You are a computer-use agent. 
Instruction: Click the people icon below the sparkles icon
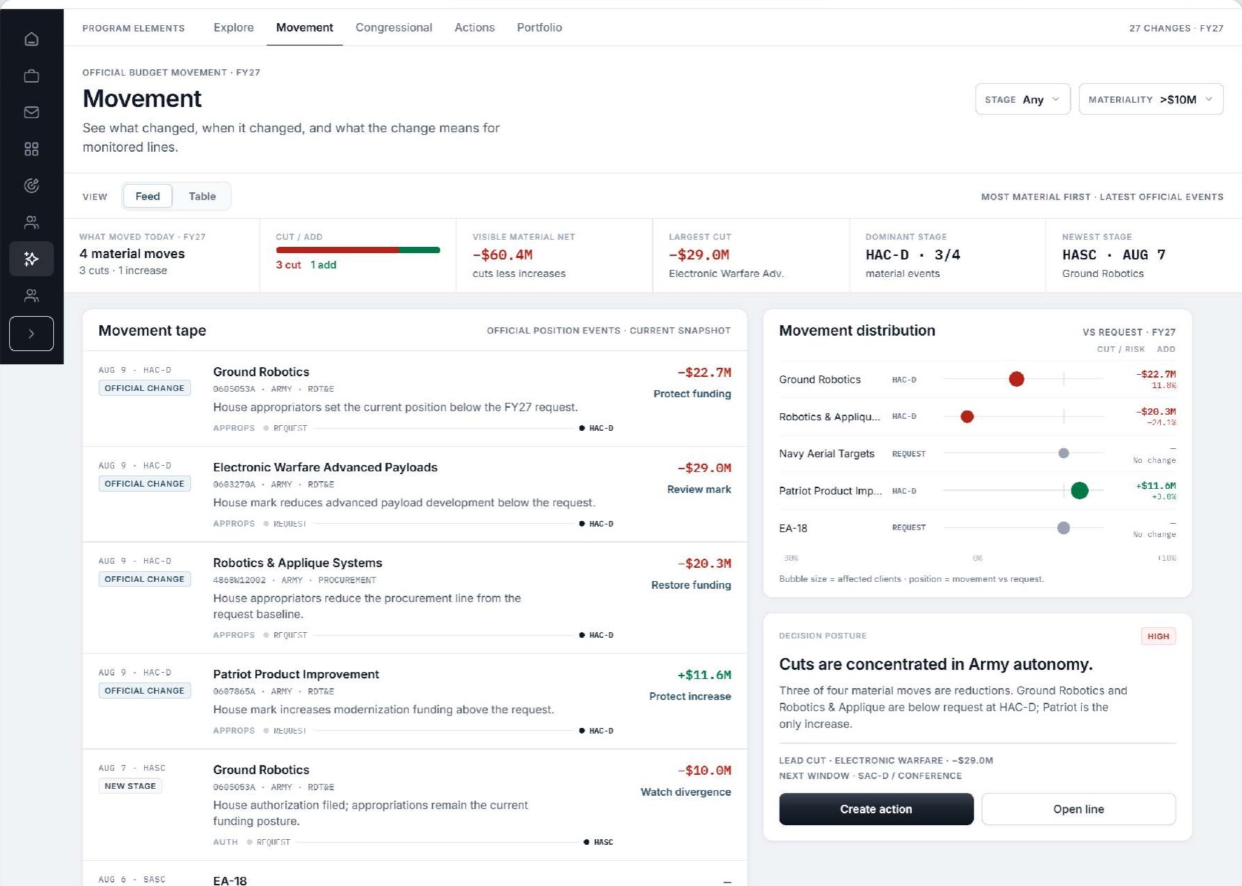[x=31, y=296]
